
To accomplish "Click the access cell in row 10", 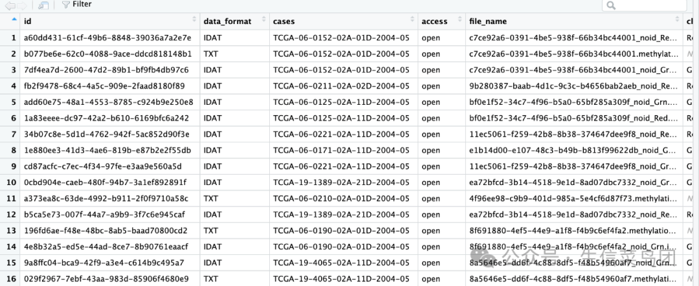I will [x=430, y=182].
